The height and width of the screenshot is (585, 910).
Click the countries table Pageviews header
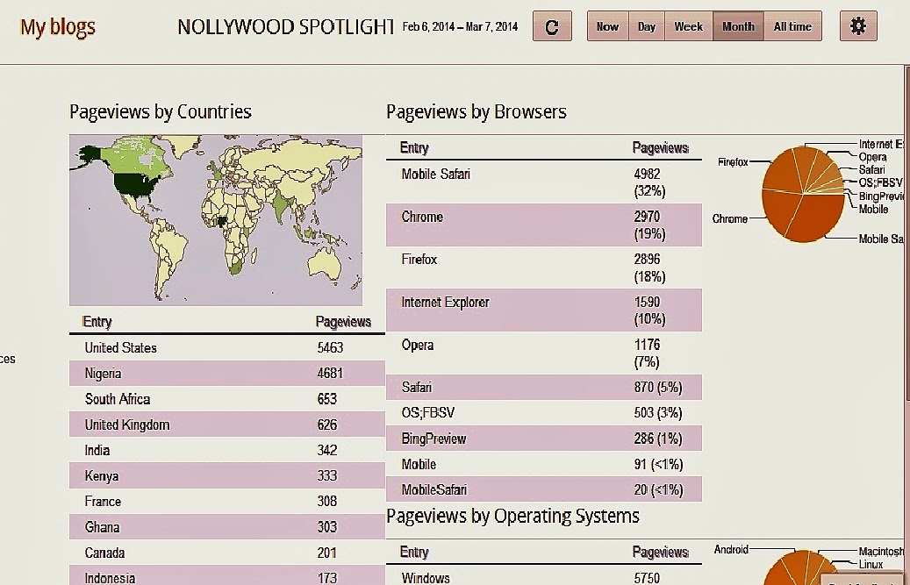coord(343,321)
